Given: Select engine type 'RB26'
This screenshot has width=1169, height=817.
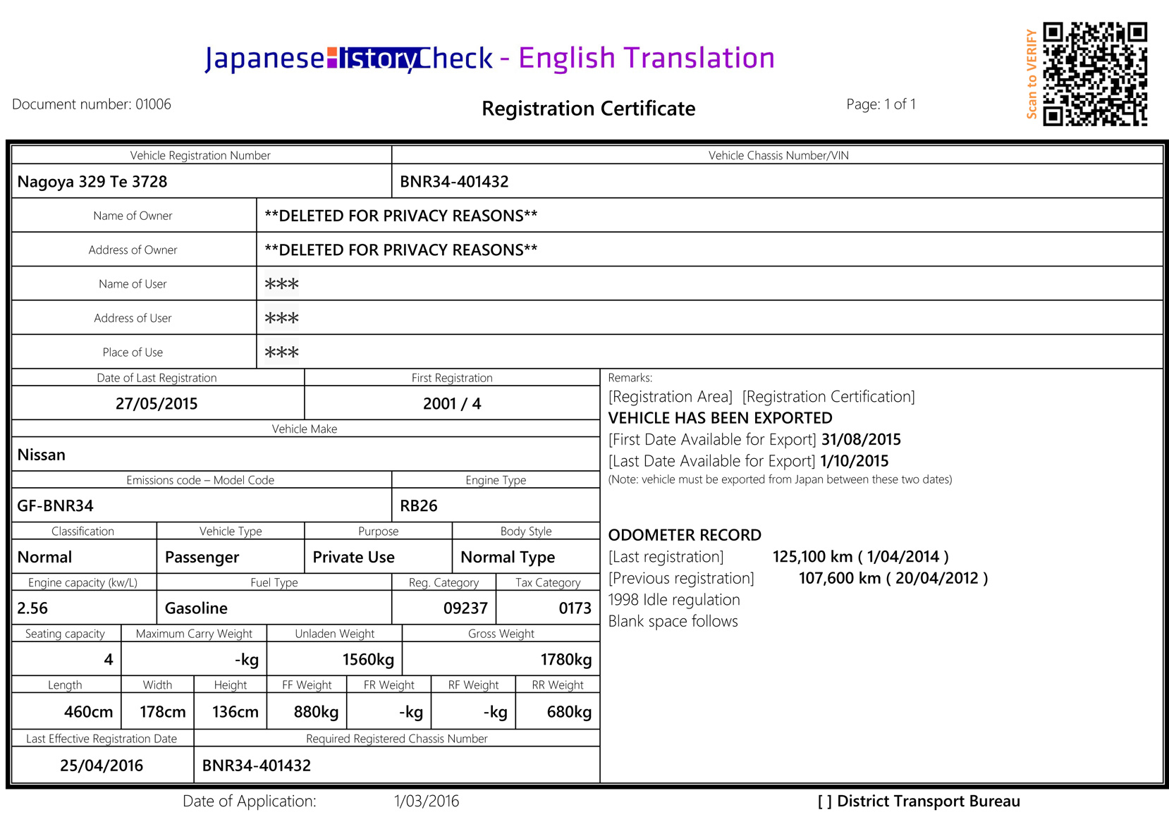Looking at the screenshot, I should pos(419,506).
